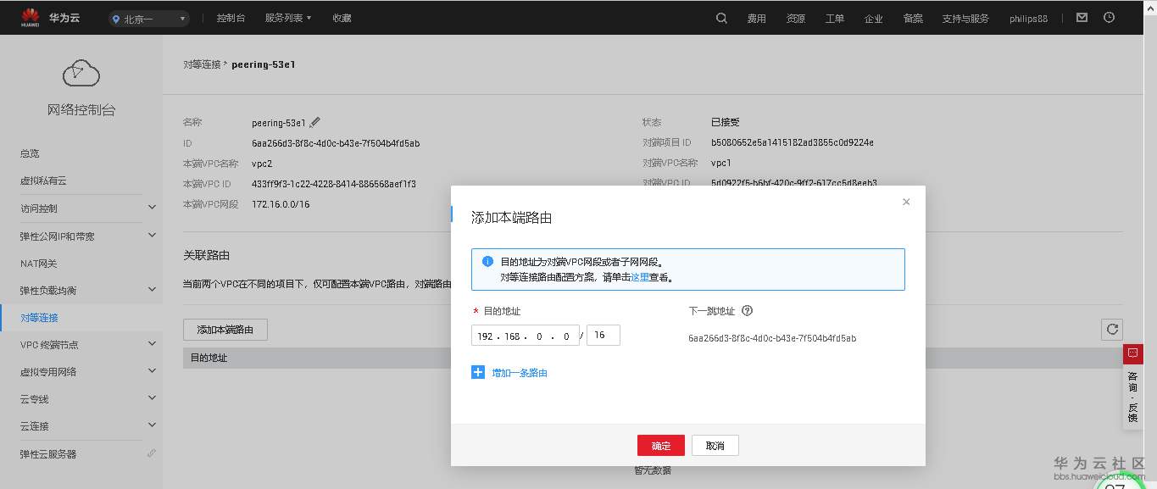Open help tooltip beside 下一跳地址

point(747,311)
